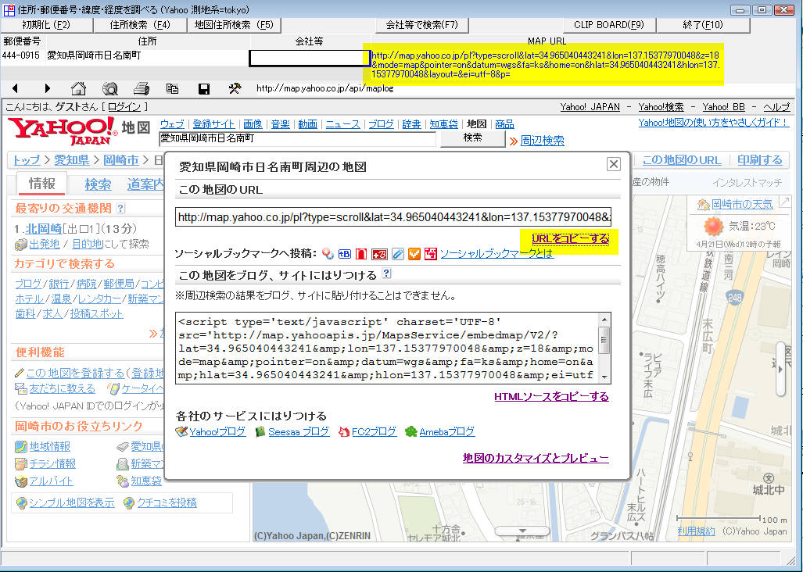Viewport: 803px width, 572px height.
Task: Click the envelope icon beside 友だちに教える
Action: point(20,389)
